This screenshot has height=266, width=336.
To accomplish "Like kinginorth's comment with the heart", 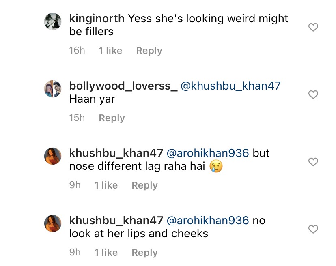I will (313, 28).
